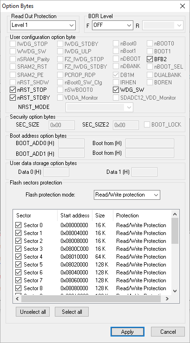
Task: Click the vertical scrollbar thumb in sector list
Action: [175, 231]
